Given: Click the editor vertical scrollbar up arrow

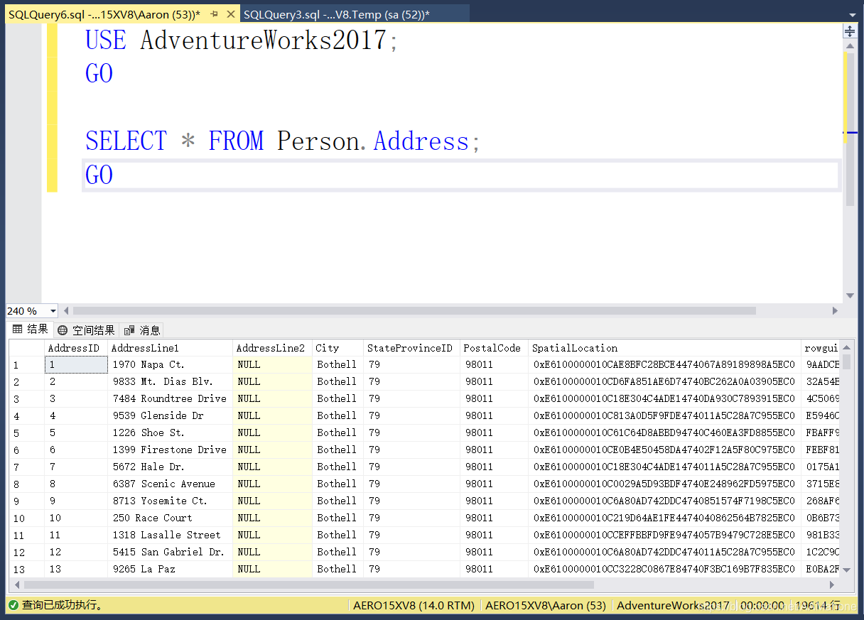Looking at the screenshot, I should pos(850,45).
